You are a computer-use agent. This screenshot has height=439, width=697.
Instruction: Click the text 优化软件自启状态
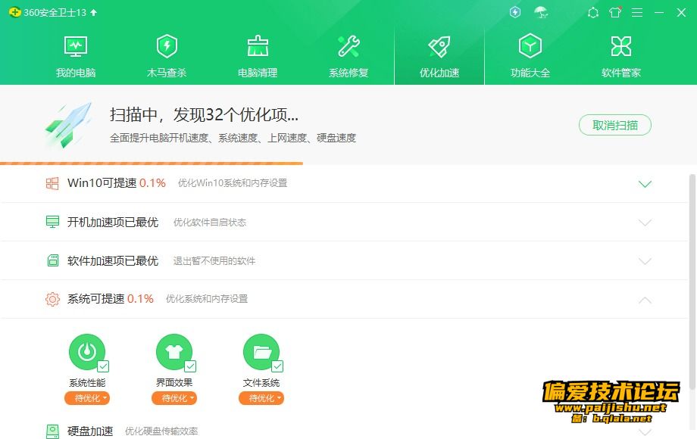coord(209,222)
